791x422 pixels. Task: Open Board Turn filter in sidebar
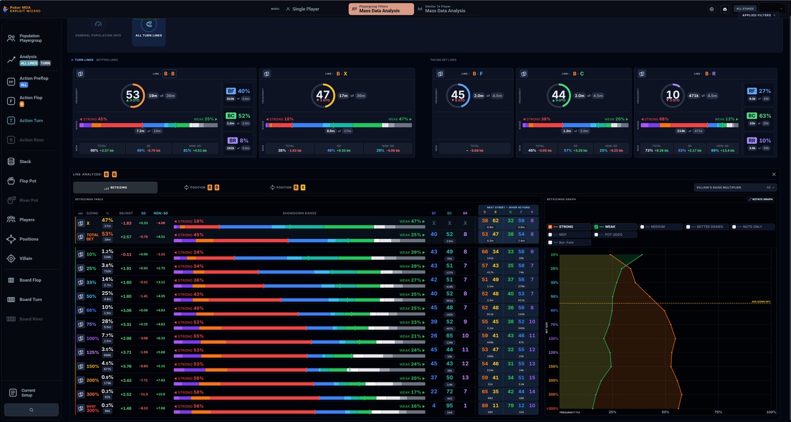(30, 299)
